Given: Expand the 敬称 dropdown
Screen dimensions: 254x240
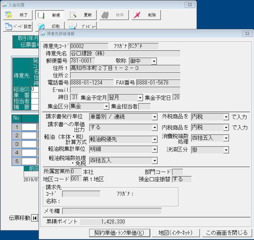Looking at the screenshot, I should [154, 61].
